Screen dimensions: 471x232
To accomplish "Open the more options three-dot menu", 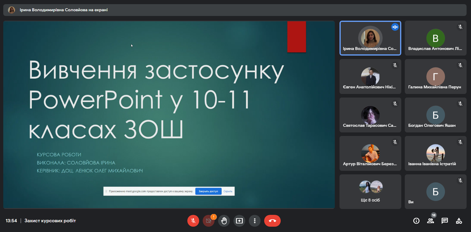I will (x=255, y=221).
